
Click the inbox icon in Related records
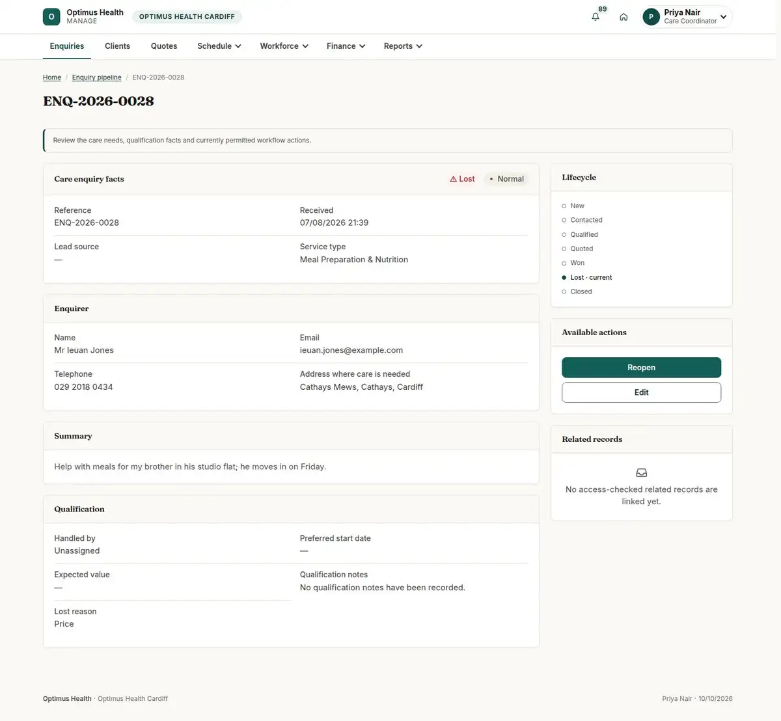pyautogui.click(x=641, y=473)
